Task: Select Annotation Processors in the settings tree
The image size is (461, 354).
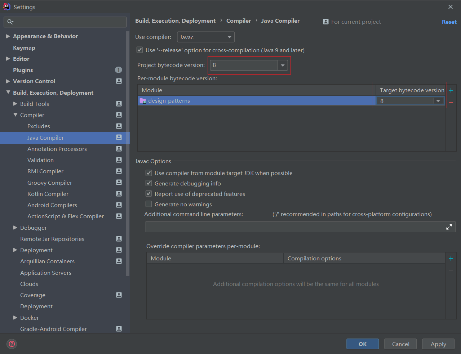Action: [57, 149]
